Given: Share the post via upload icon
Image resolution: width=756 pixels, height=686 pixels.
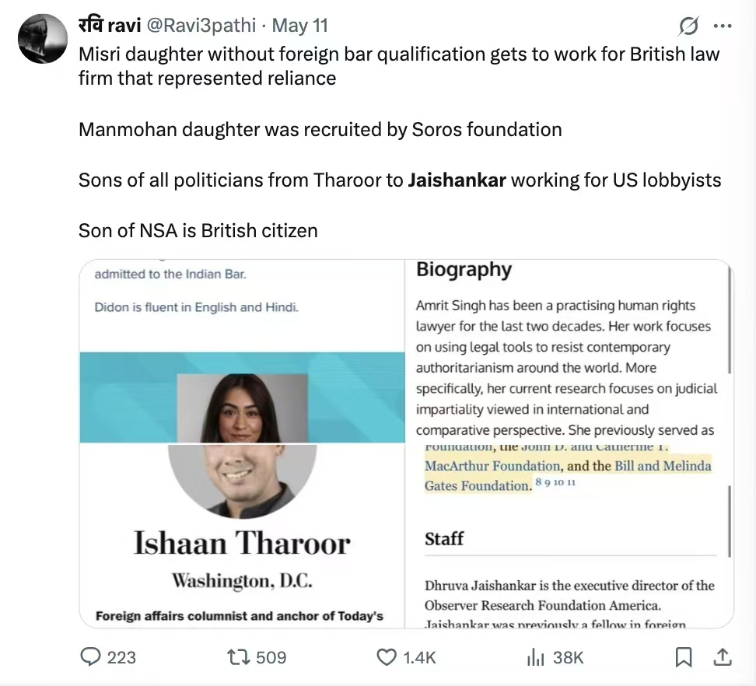Looking at the screenshot, I should coord(723,657).
